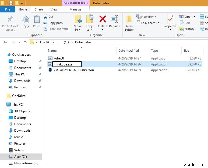Open Videos folder in sidebar
Screen dimensions: 208x168
[x=19, y=150]
